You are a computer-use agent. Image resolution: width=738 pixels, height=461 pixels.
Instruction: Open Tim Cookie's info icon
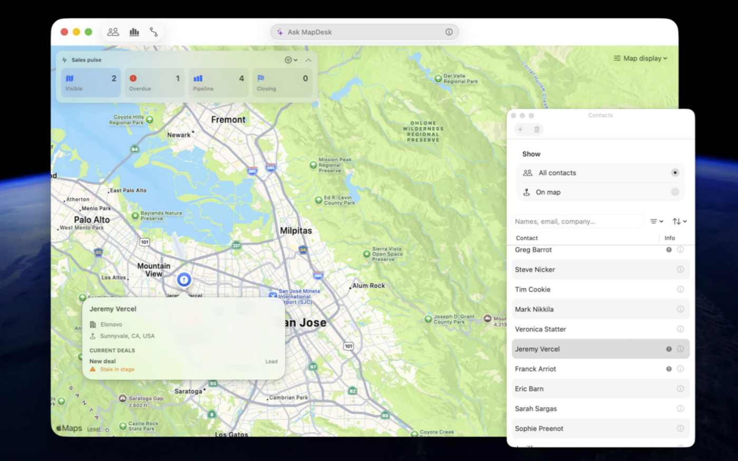click(680, 289)
